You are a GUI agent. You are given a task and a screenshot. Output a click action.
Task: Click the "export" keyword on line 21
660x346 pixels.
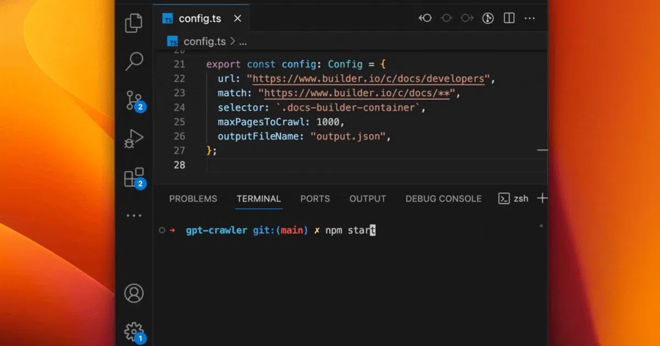(x=223, y=64)
